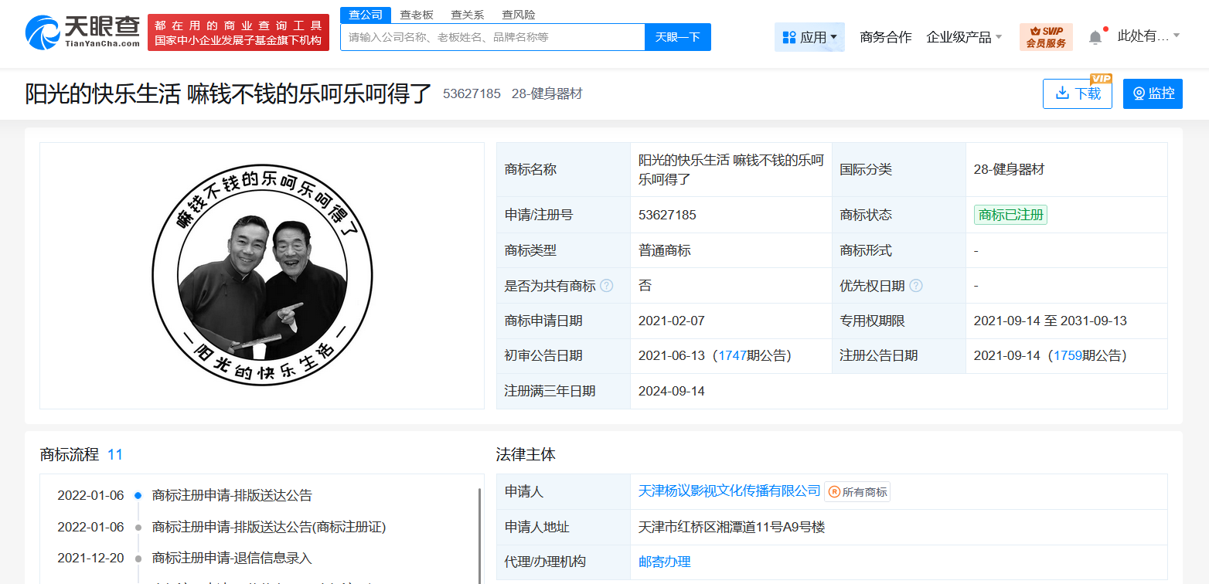This screenshot has height=584, width=1209.
Task: Click the red promotional banner by logo
Action: click(x=238, y=33)
